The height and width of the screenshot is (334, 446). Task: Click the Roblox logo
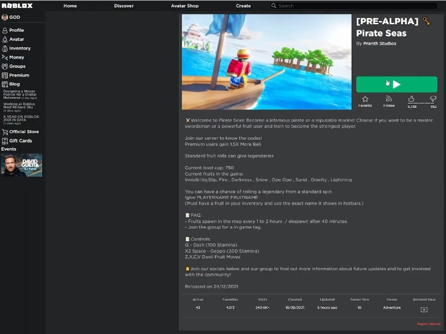pyautogui.click(x=17, y=6)
